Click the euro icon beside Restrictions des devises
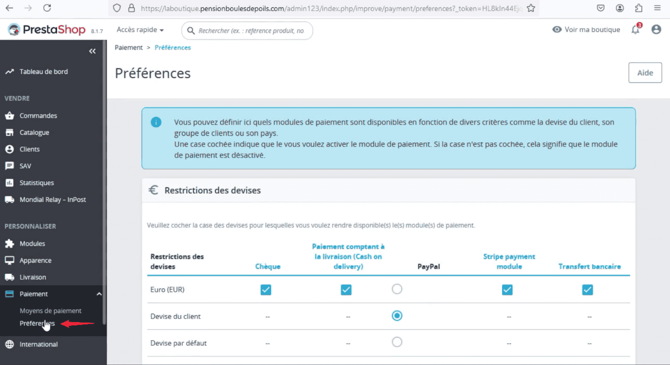The image size is (670, 365). pos(153,190)
